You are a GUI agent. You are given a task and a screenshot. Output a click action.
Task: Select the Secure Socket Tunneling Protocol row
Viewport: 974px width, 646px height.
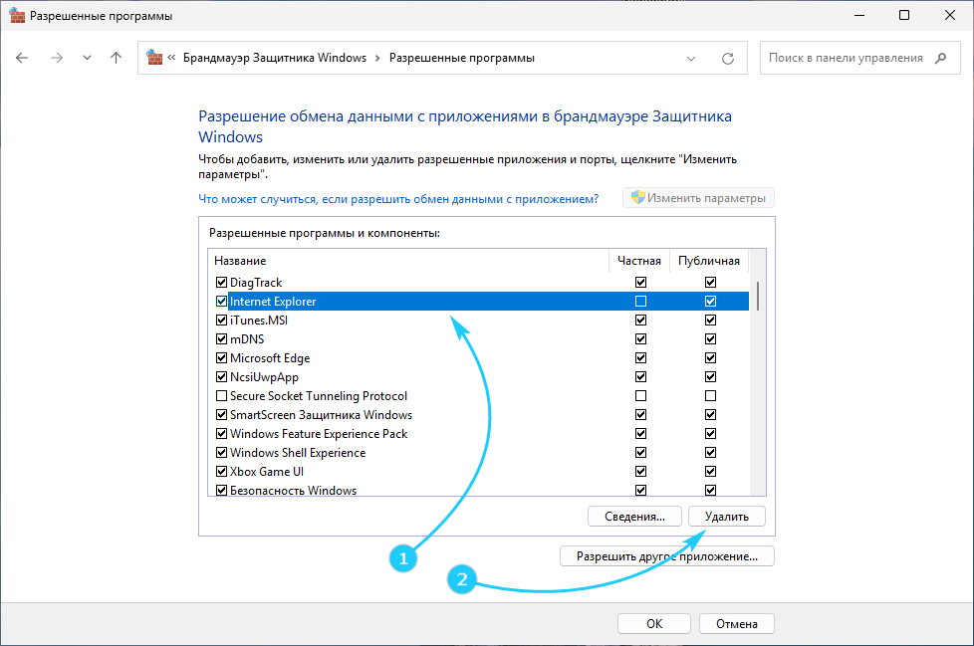pyautogui.click(x=479, y=396)
